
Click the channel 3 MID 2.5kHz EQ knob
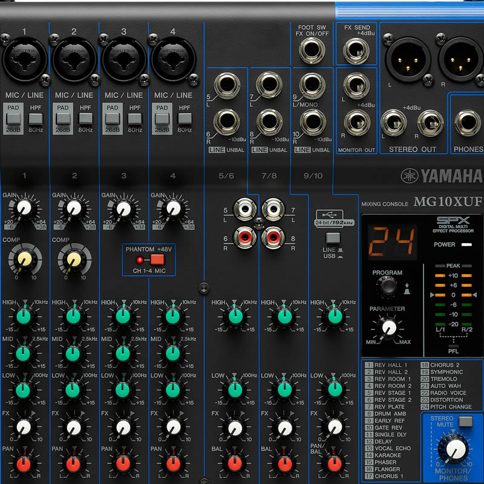(x=123, y=354)
